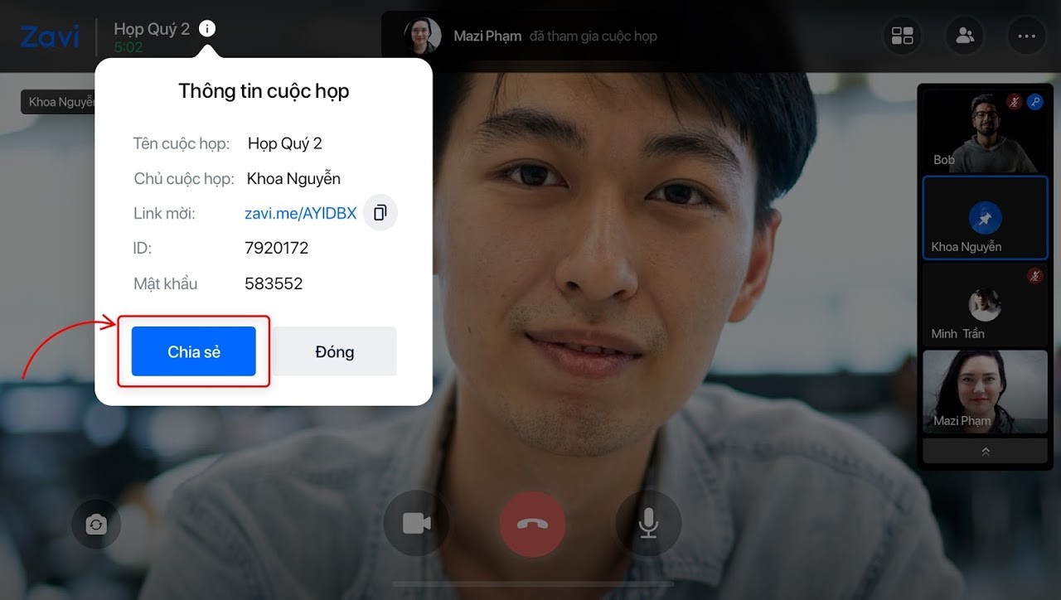
Task: Click Bob's muted microphone indicator
Action: [x=1013, y=102]
